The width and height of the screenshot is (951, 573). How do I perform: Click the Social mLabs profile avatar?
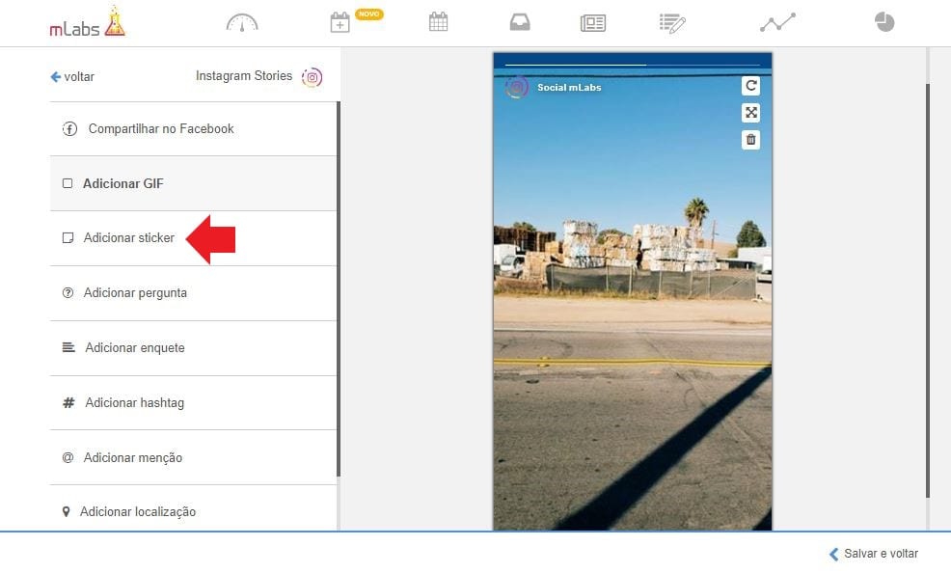coord(517,88)
